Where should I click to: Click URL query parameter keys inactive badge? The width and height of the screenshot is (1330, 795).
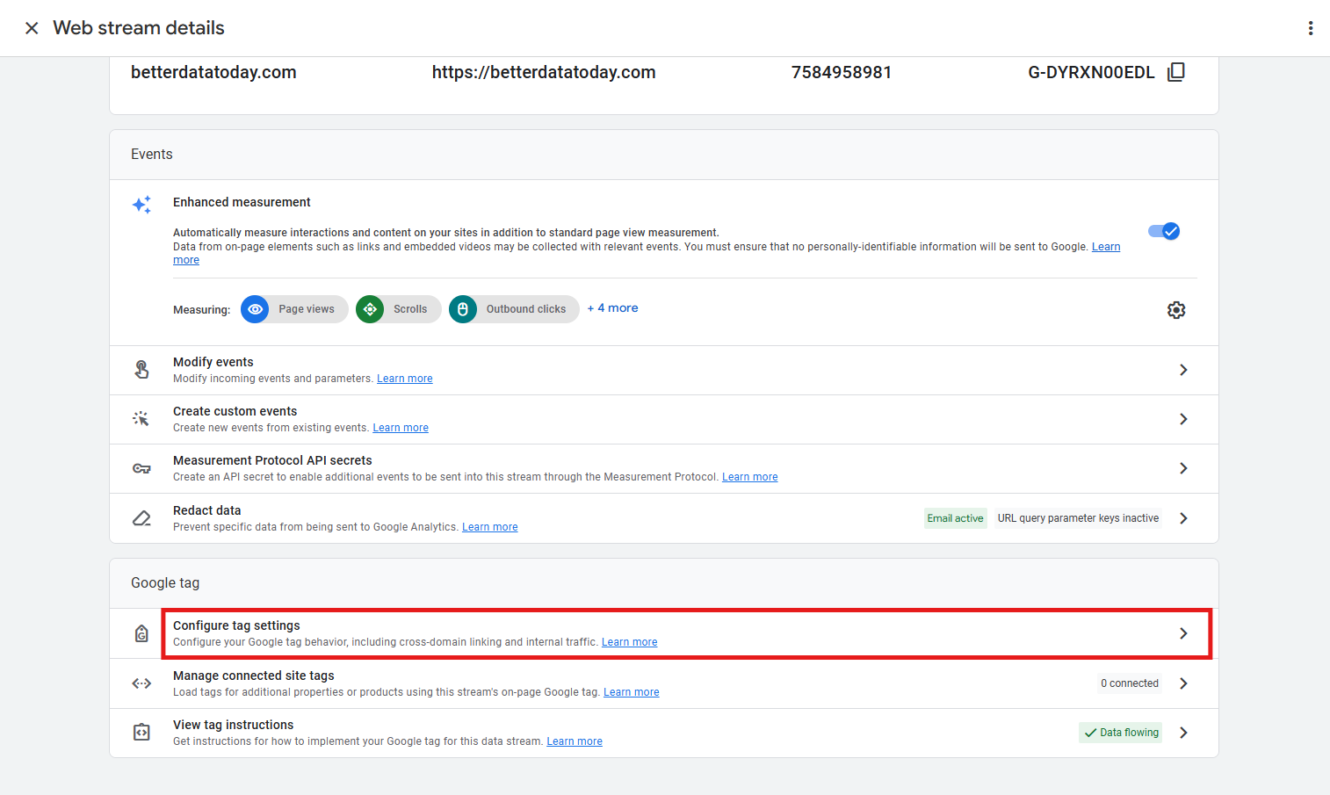[1078, 518]
